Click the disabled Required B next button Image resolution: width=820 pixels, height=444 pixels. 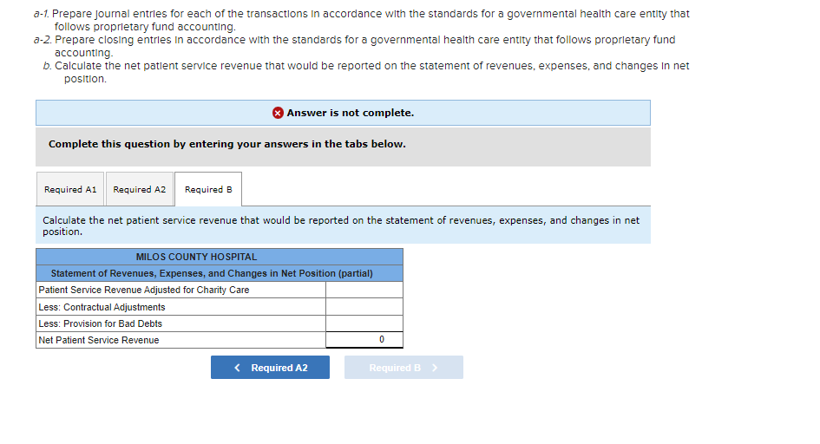click(403, 367)
